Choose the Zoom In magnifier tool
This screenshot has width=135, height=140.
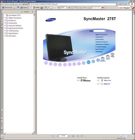click(x=46, y=8)
